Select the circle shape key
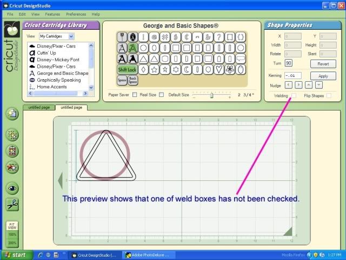This screenshot has height=260, width=346. click(x=143, y=48)
